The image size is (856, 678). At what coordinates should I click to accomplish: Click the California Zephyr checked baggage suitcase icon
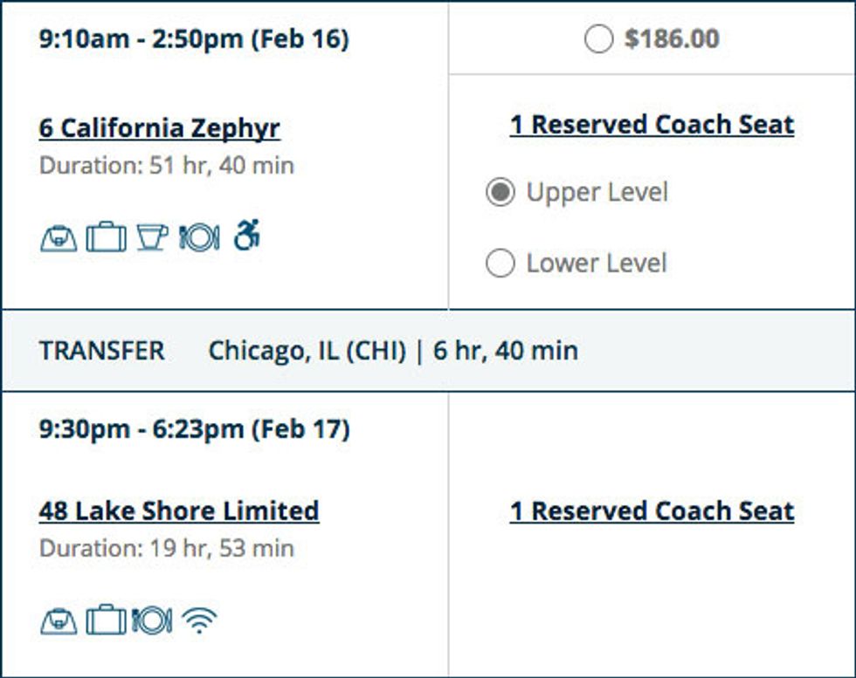tap(106, 237)
